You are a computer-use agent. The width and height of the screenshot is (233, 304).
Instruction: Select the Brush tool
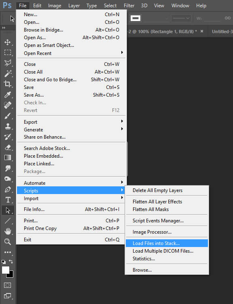coord(8,116)
